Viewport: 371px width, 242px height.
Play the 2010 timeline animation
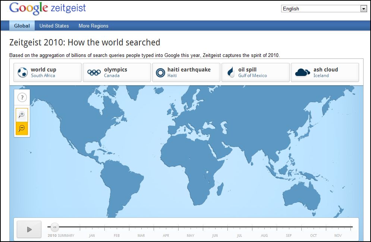(29, 229)
